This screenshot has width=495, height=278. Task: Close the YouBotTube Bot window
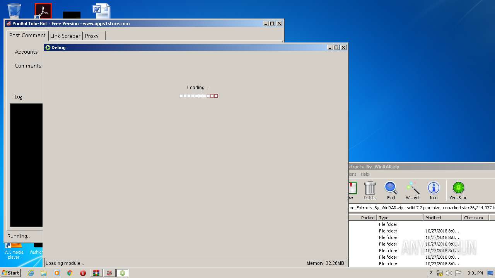click(x=279, y=24)
